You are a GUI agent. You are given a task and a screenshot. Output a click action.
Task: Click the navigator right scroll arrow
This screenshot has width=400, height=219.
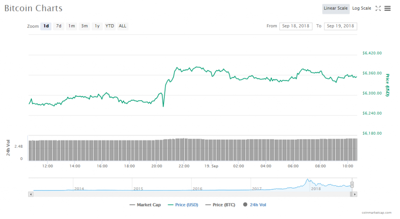355,194
